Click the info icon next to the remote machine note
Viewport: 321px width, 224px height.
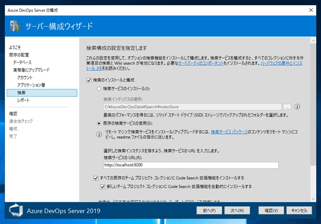tap(99, 134)
